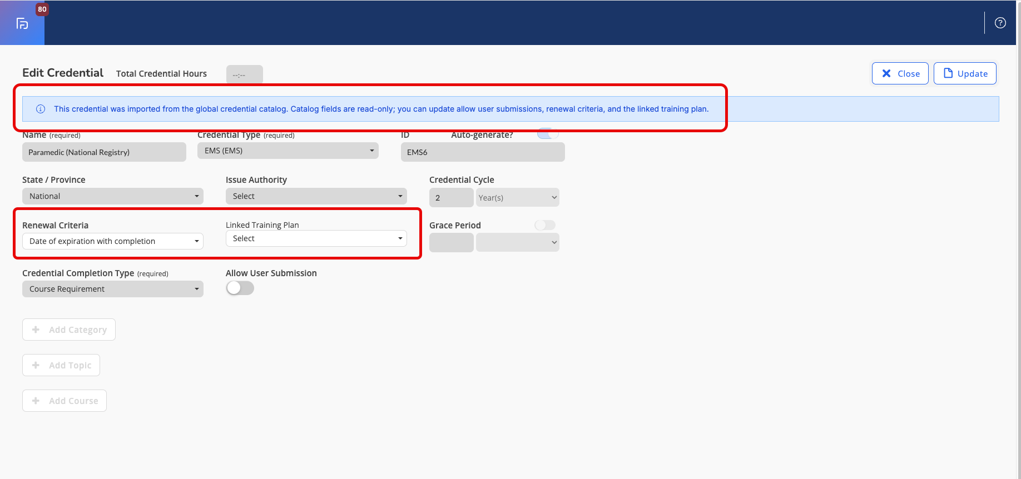Click the State / Province label
The image size is (1021, 479).
[54, 179]
